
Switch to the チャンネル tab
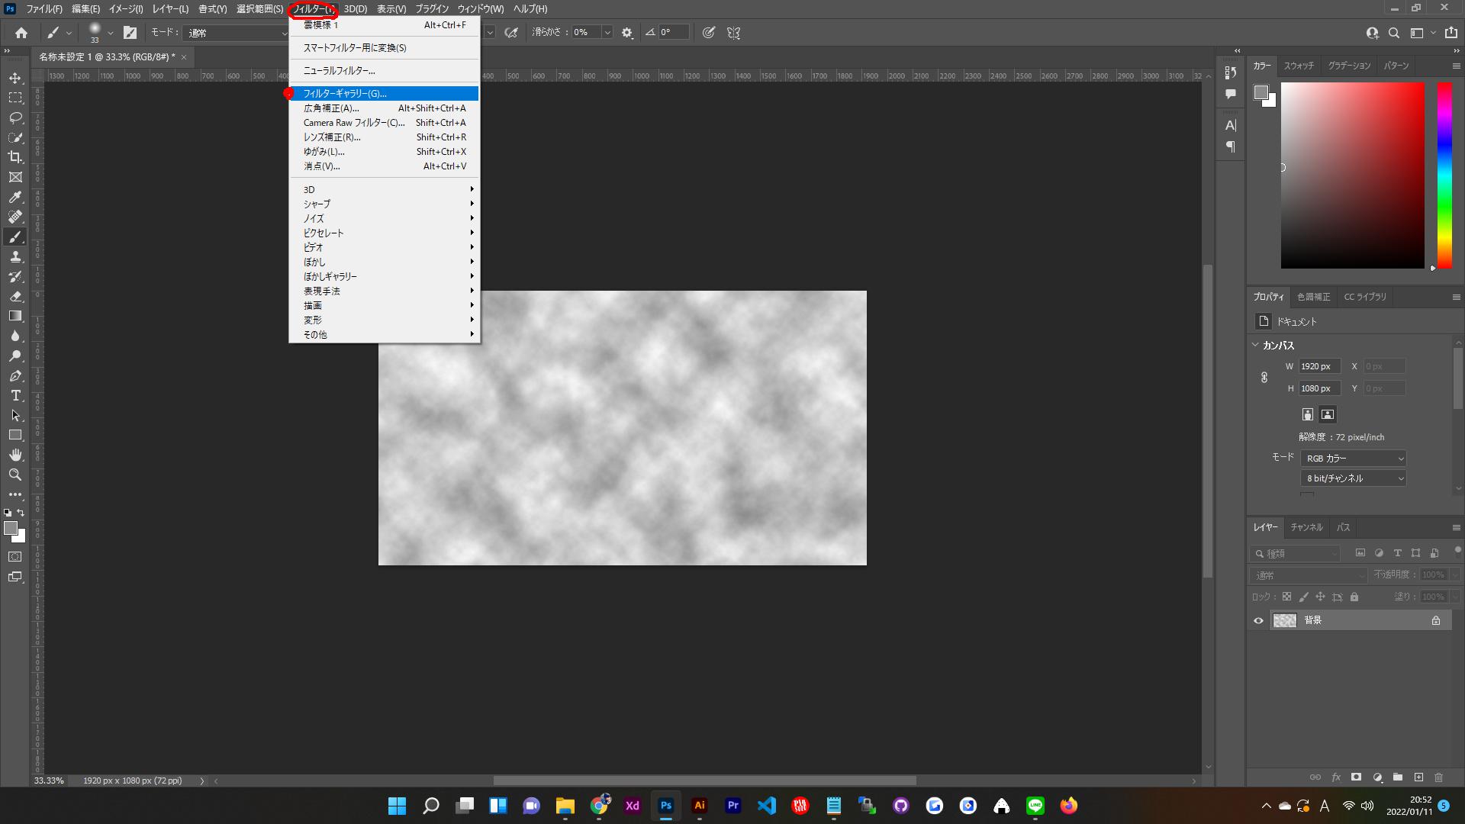(x=1306, y=527)
